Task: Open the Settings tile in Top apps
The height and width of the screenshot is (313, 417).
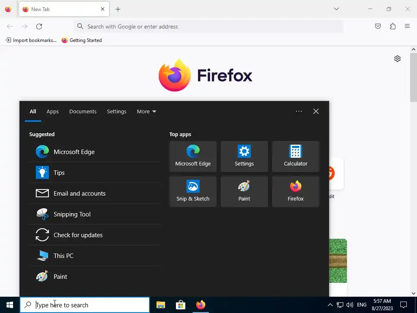Action: [244, 156]
